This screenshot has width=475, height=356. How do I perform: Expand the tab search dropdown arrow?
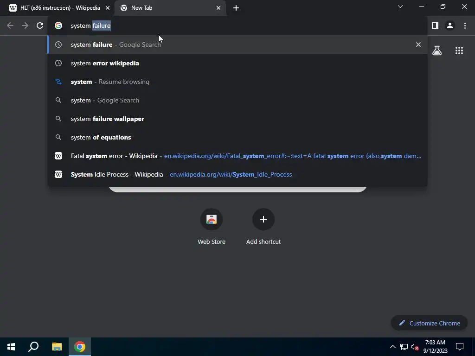pos(400,6)
